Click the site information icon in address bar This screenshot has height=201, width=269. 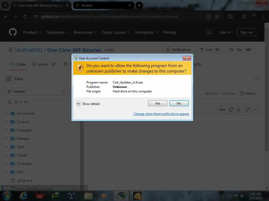point(36,16)
